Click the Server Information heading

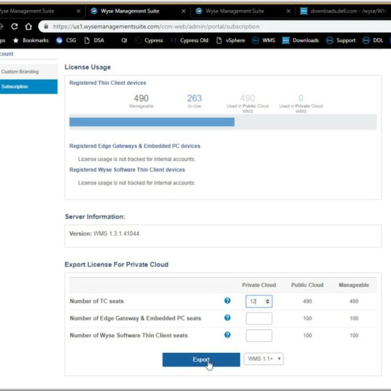pos(95,217)
